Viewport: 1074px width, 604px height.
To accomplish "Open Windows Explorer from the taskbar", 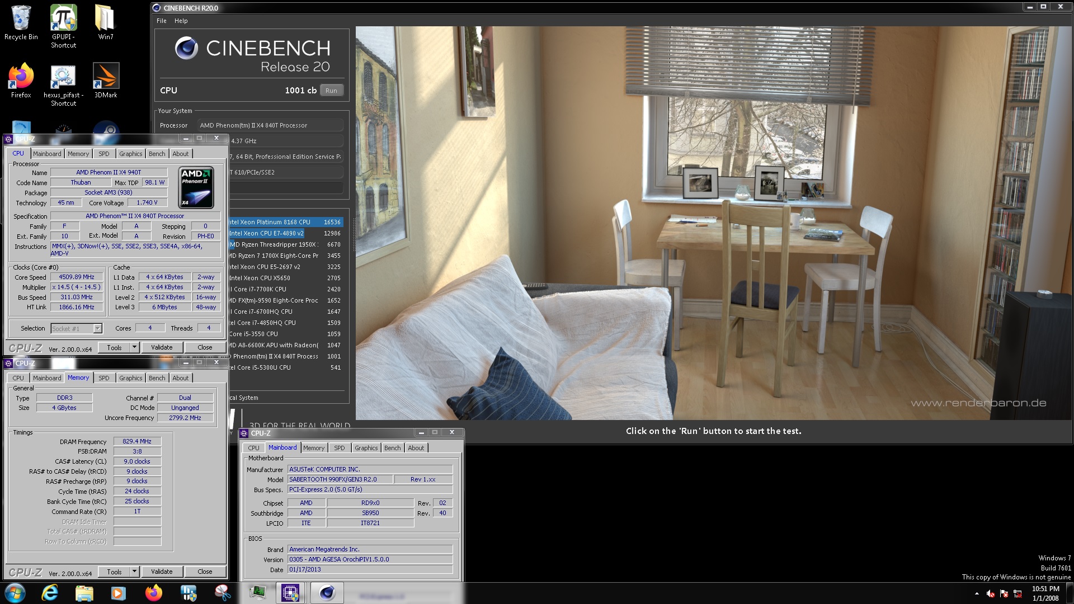I will pos(84,593).
